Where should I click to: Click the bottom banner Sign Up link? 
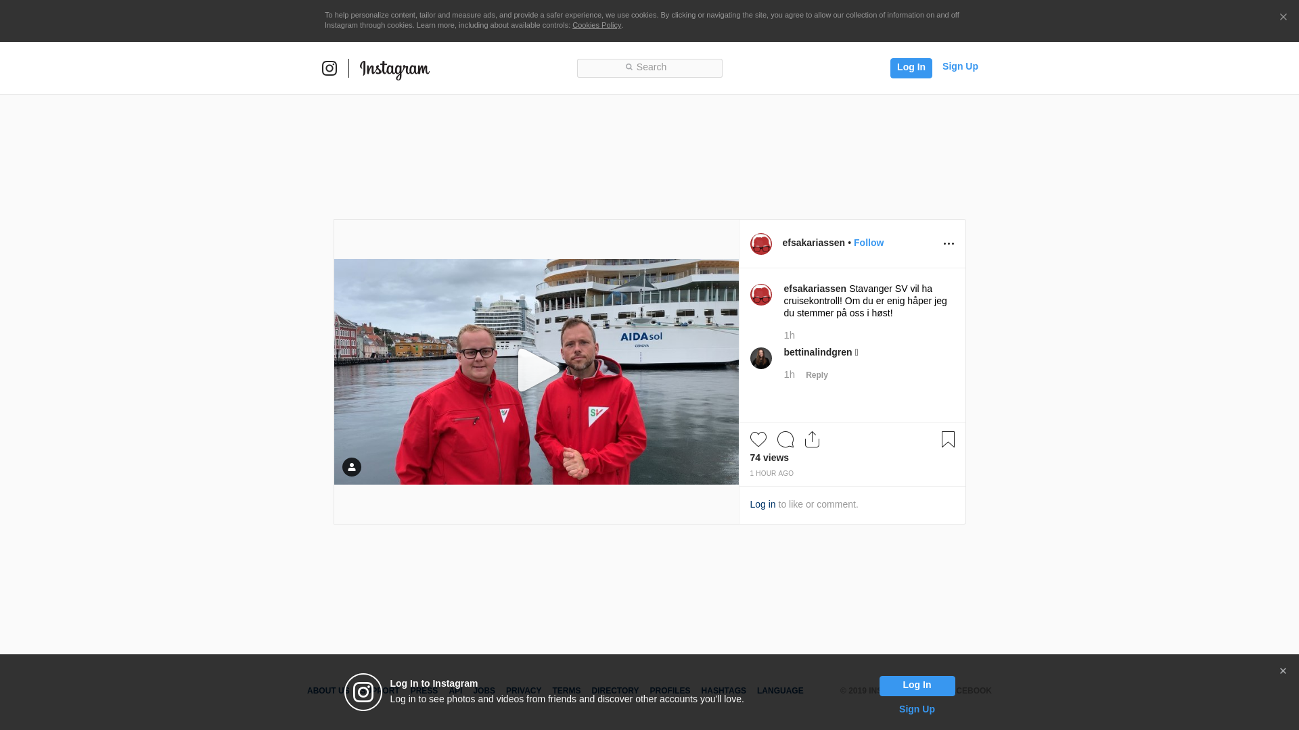[x=917, y=709]
